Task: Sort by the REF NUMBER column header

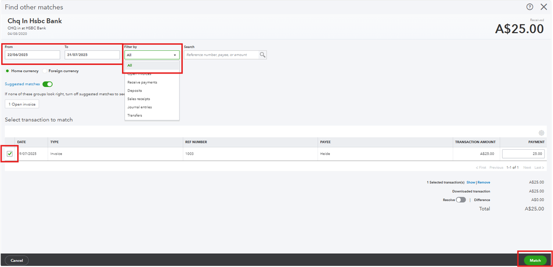Action: click(x=196, y=142)
